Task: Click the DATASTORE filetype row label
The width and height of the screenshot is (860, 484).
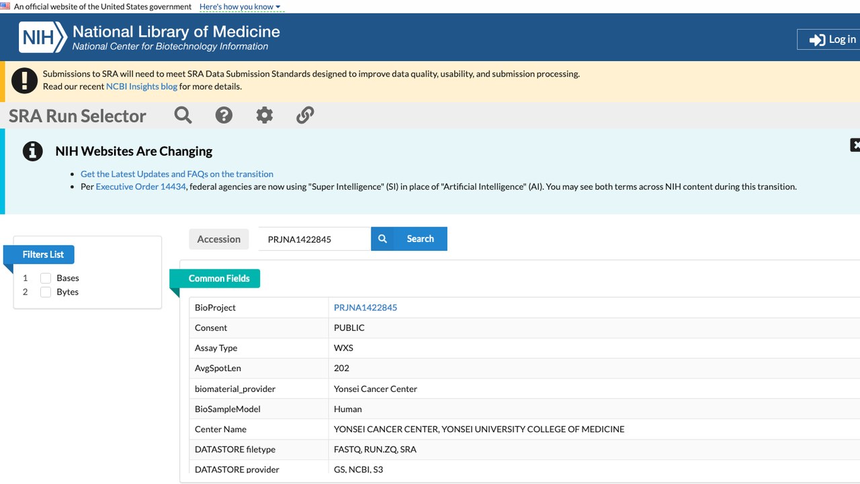Action: [x=235, y=450]
